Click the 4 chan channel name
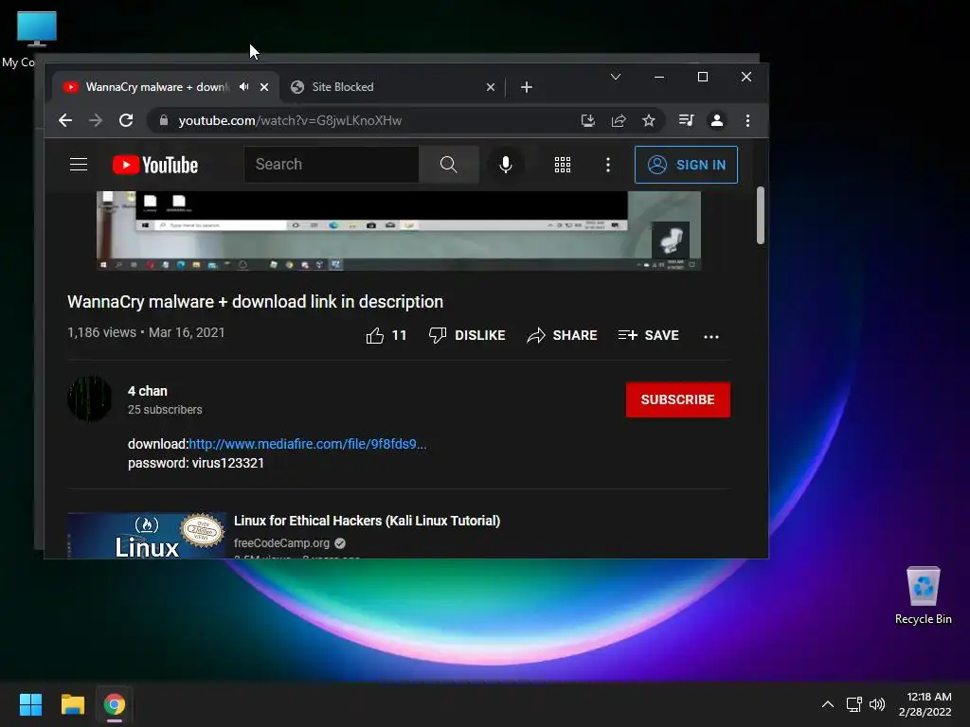This screenshot has width=970, height=727. click(x=147, y=391)
